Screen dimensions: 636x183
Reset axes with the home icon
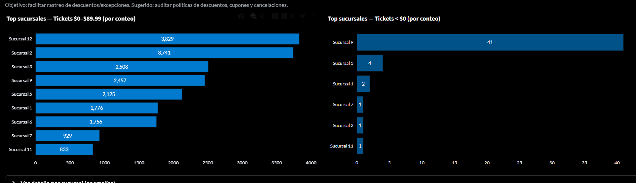(303, 16)
